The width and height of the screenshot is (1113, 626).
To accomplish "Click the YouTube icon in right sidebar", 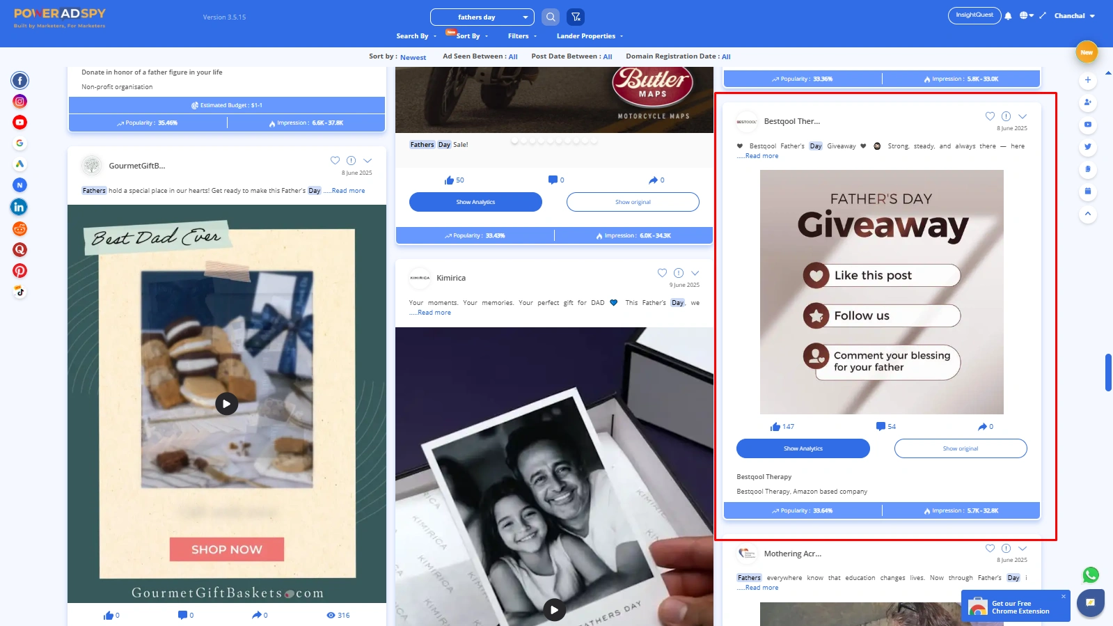I will 1088,125.
